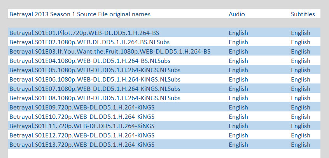Select the Betrayal.S01E11.720p KiNGS file name cell

pos(82,126)
